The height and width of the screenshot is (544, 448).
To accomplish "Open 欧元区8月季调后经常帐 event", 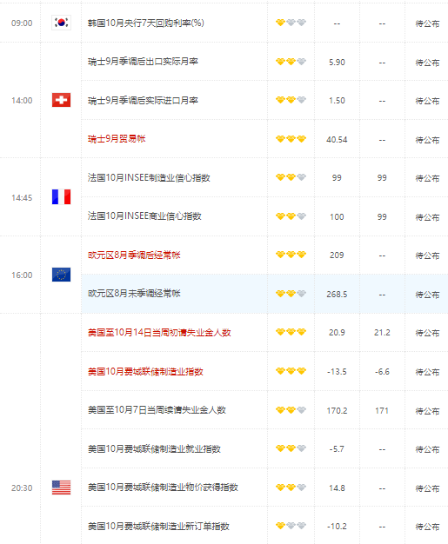I will [134, 255].
